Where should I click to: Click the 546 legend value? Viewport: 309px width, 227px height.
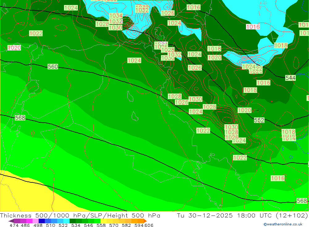[88, 225]
